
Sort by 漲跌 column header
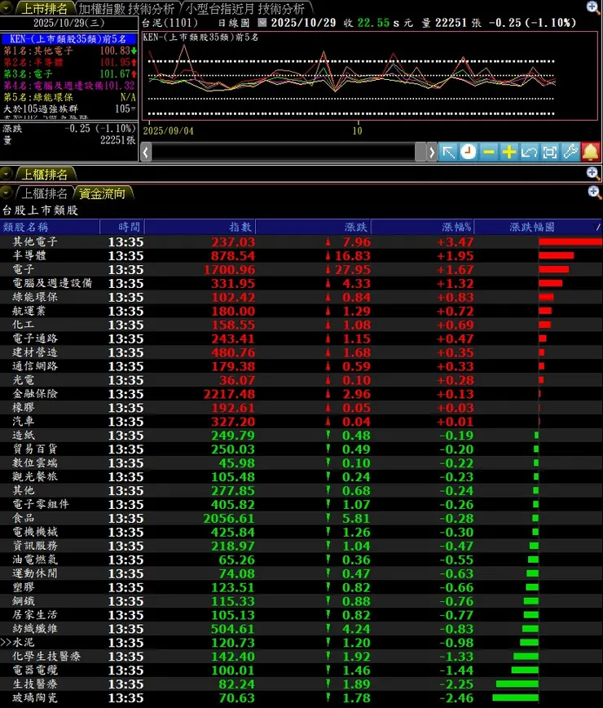tap(313, 227)
